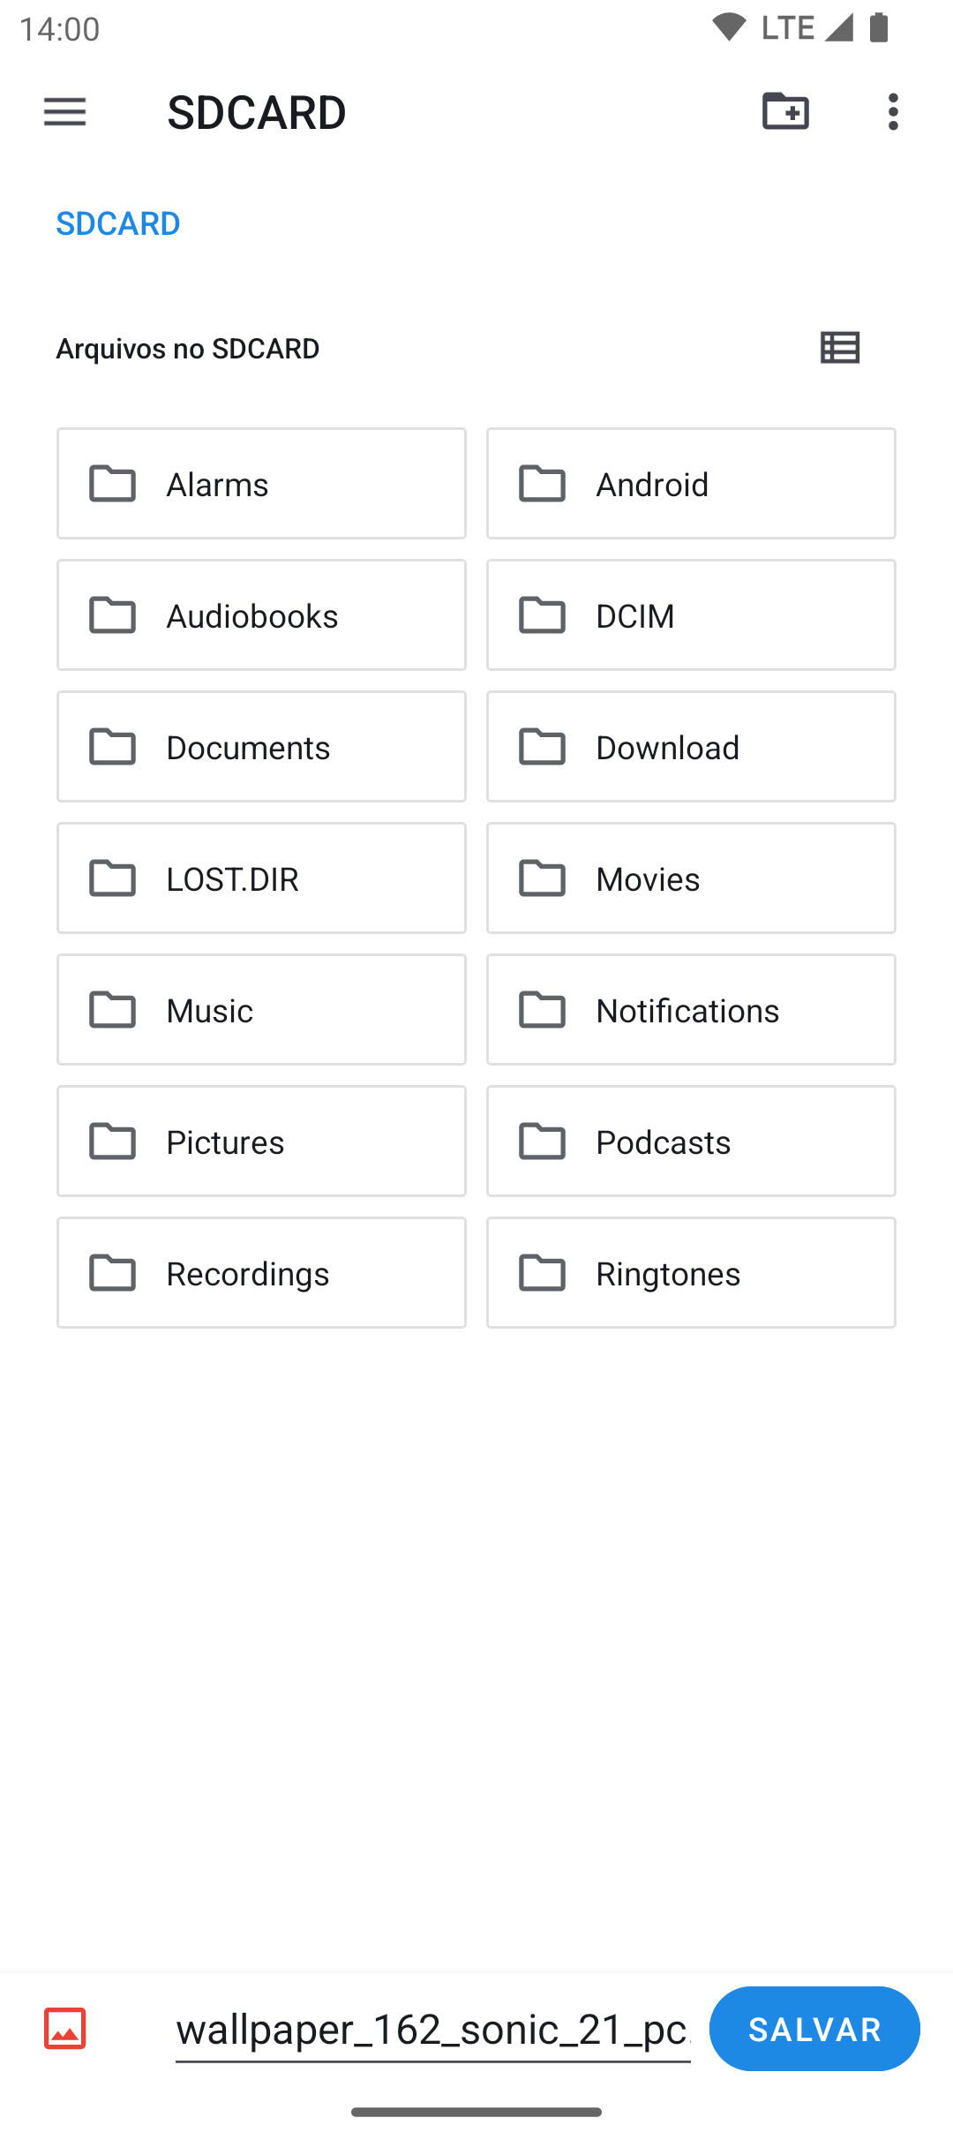Navigate into the Movies folder

tap(691, 878)
